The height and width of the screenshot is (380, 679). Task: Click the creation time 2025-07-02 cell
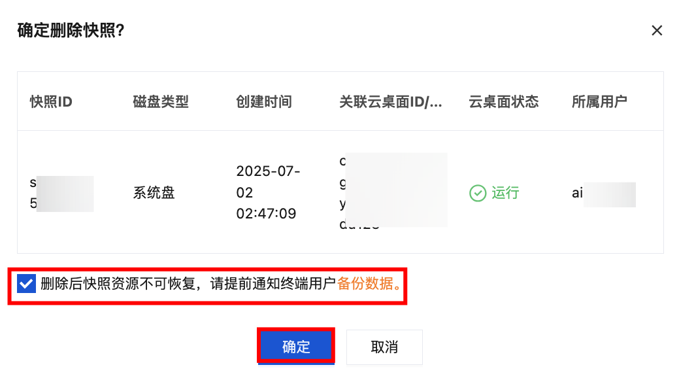coord(267,193)
